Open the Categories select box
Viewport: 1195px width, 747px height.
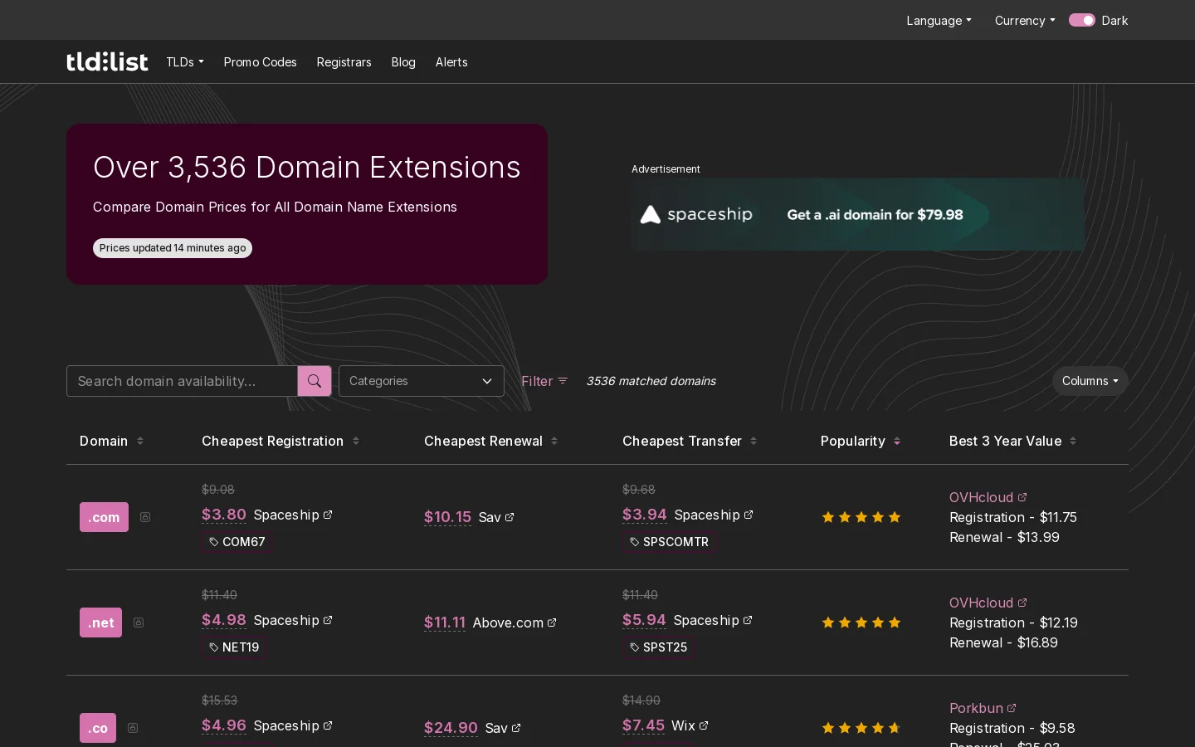point(422,381)
